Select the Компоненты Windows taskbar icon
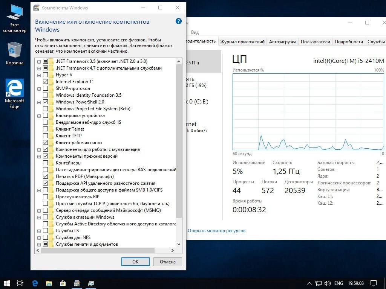Viewport: 386px width, 289px height. [77, 283]
